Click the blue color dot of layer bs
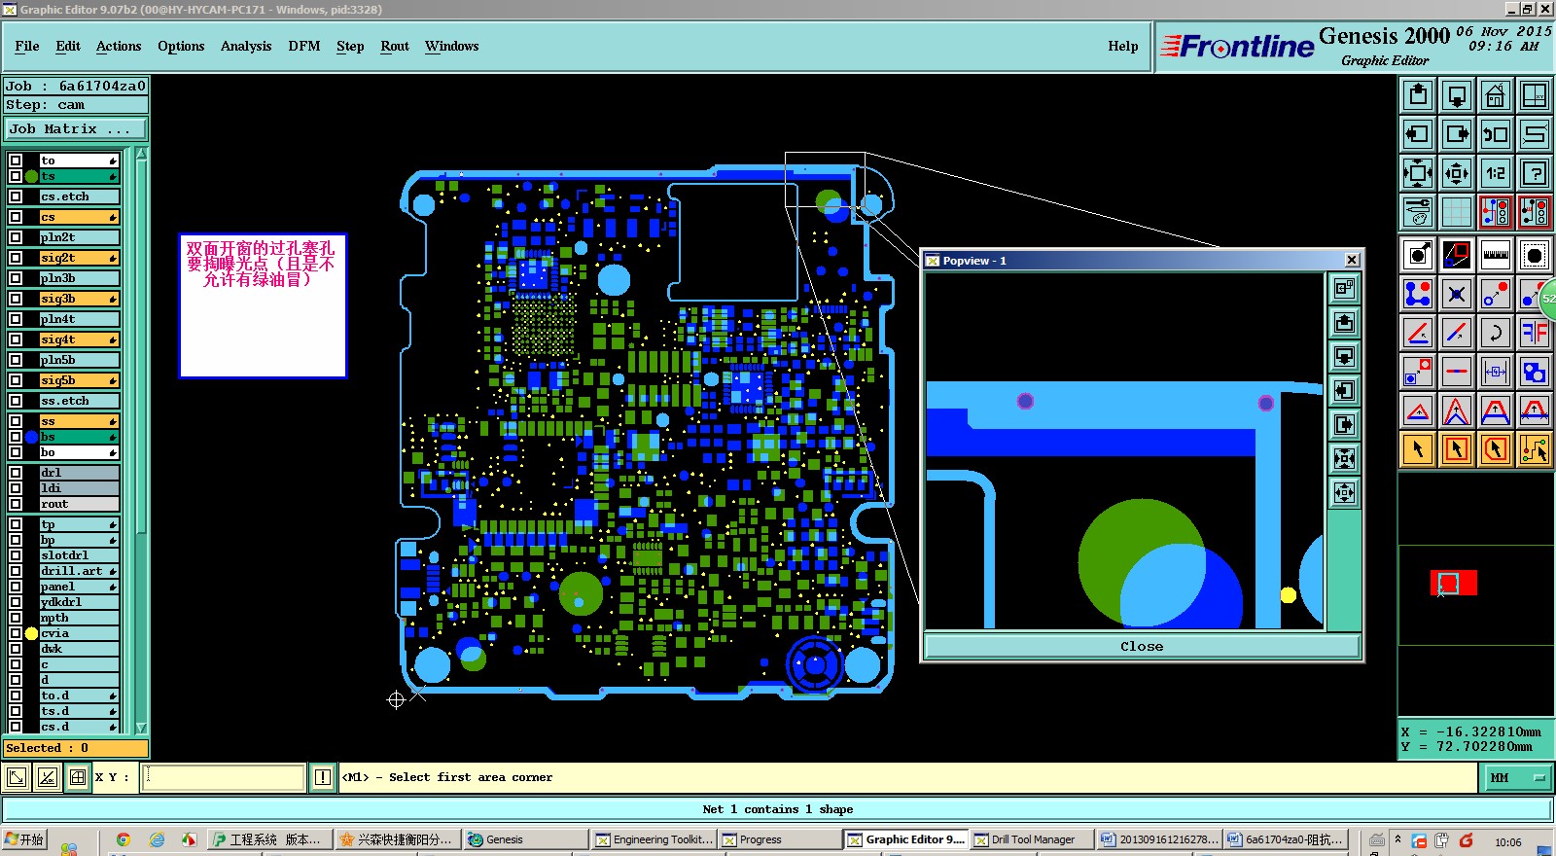 [x=32, y=437]
